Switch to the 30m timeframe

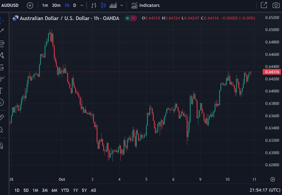pos(56,5)
